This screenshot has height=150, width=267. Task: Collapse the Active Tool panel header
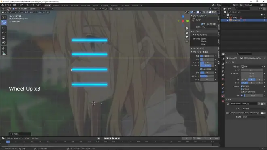click(204, 16)
